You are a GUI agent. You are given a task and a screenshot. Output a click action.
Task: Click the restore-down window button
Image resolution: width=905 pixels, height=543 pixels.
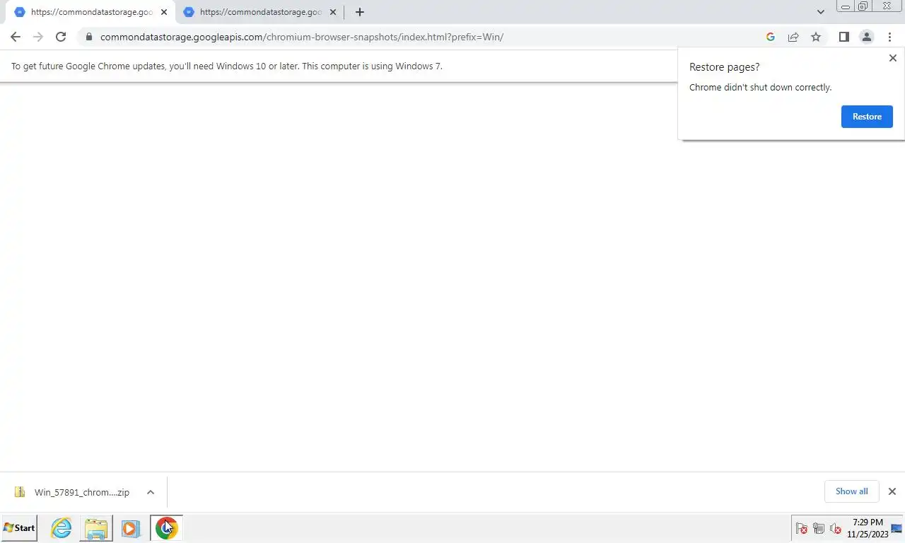click(863, 6)
